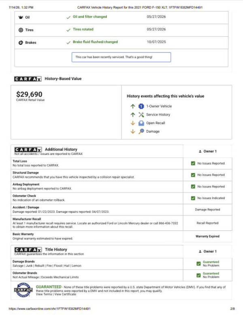Click the Total Loss green checkbox
243x315 pixels.
(193, 163)
